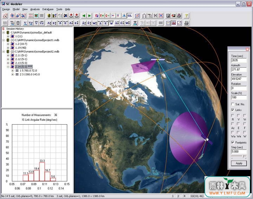Screen dimensions: 253x199
Task: Select the line graph view icon
Action: (x=179, y=23)
